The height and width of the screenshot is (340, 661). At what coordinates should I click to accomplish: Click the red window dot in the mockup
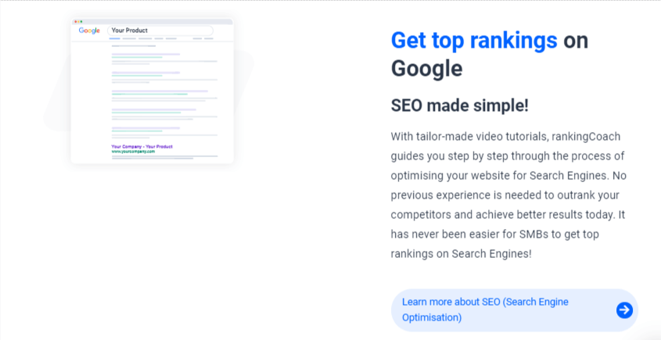point(75,21)
